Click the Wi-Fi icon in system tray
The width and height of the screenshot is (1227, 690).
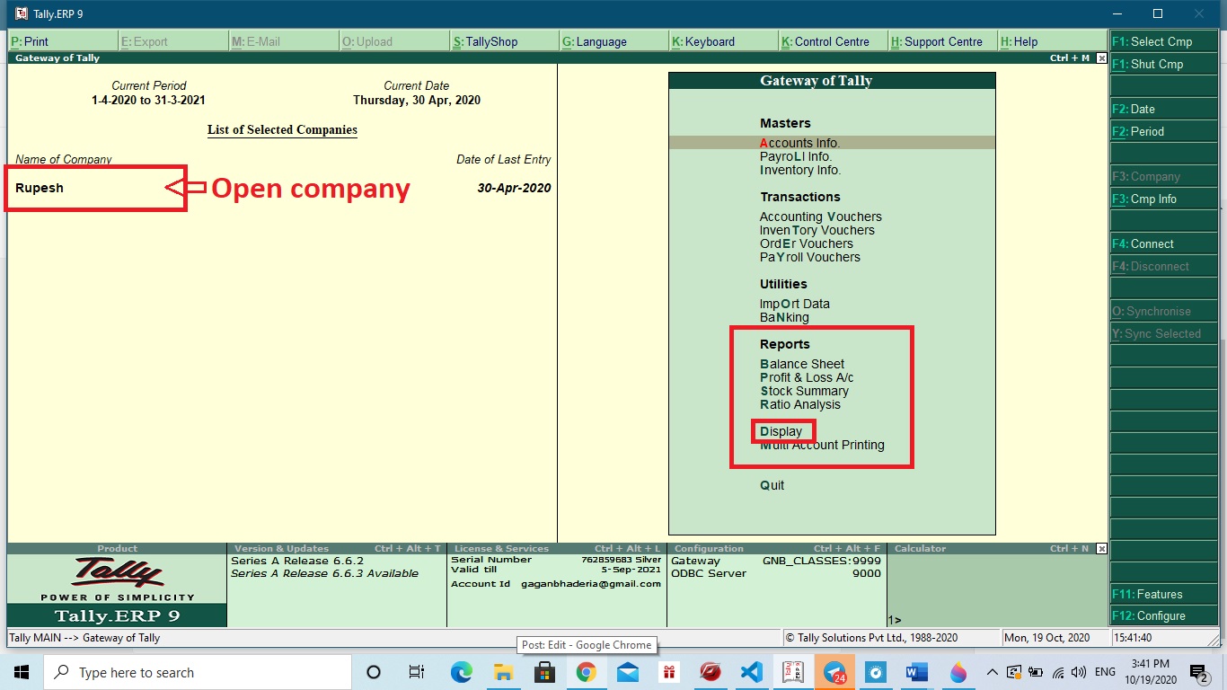(x=1058, y=672)
